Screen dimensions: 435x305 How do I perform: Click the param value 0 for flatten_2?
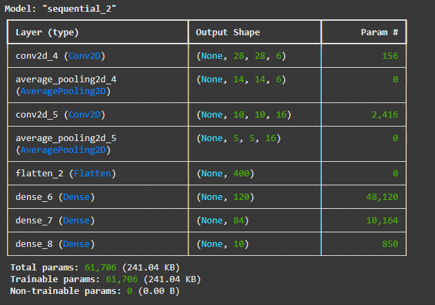(396, 174)
